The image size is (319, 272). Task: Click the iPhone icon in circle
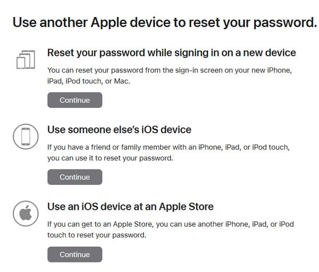pos(25,137)
